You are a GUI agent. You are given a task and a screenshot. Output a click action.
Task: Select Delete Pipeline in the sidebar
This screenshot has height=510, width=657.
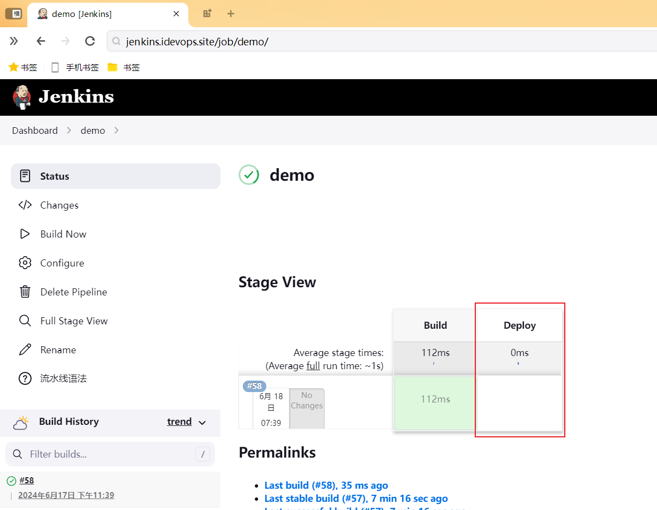click(x=116, y=292)
